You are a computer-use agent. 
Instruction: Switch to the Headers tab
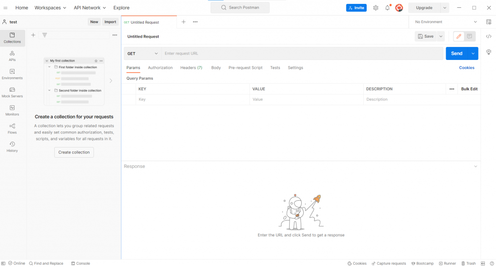coord(191,68)
